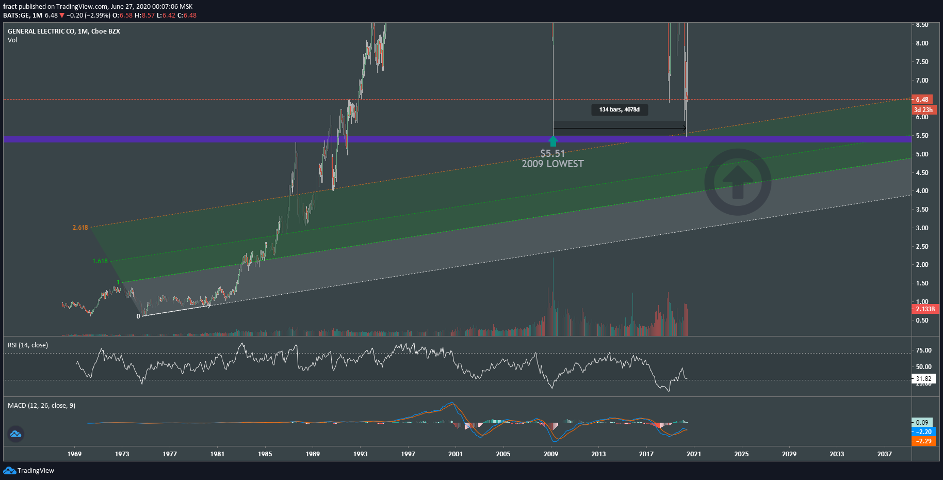Click the '3d 23h' countdown tag
This screenshot has width=943, height=480.
click(x=923, y=110)
